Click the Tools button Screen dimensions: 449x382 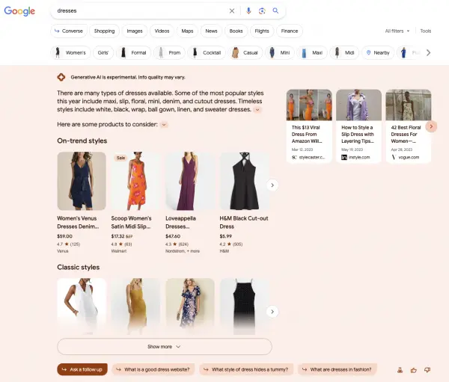[x=425, y=31]
